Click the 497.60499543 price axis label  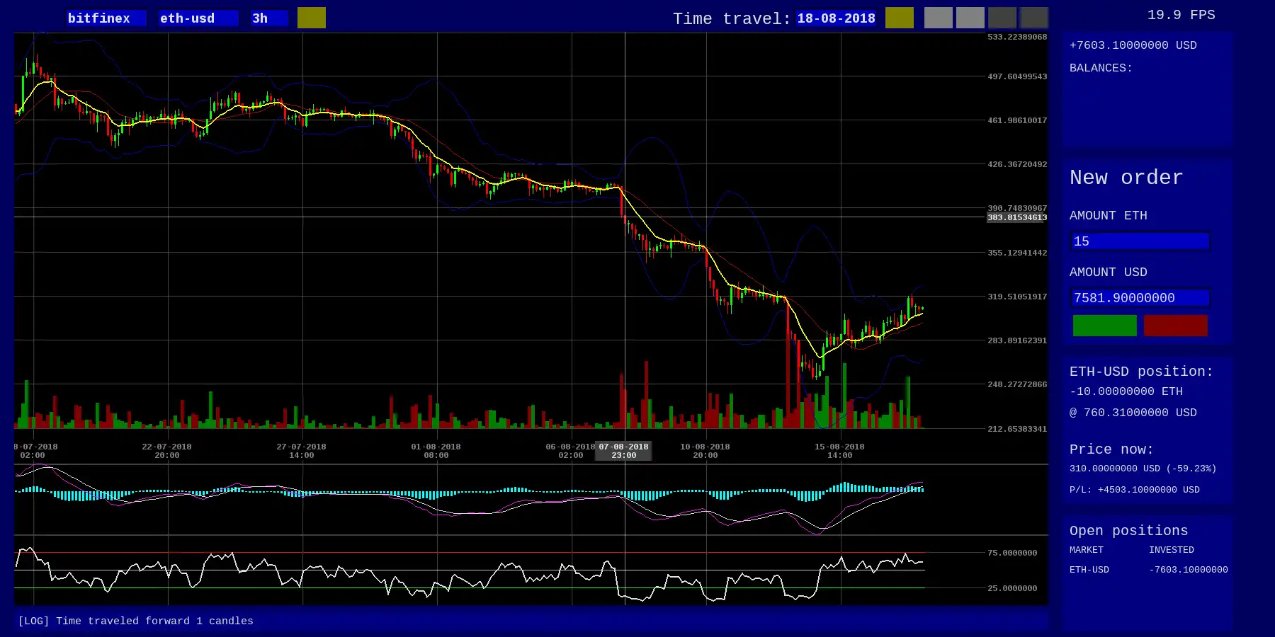[1017, 76]
